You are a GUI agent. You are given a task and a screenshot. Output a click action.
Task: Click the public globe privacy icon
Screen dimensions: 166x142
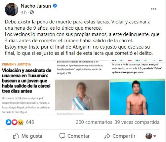click(32, 12)
